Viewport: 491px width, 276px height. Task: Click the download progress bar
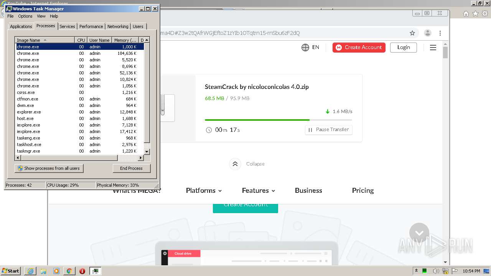278,120
